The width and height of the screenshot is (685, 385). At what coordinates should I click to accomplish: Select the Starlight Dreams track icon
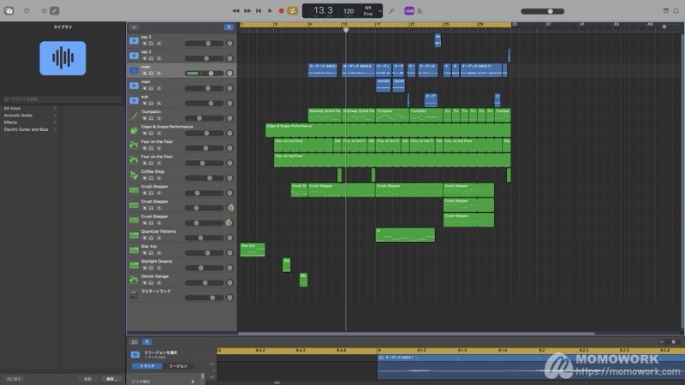pos(134,265)
